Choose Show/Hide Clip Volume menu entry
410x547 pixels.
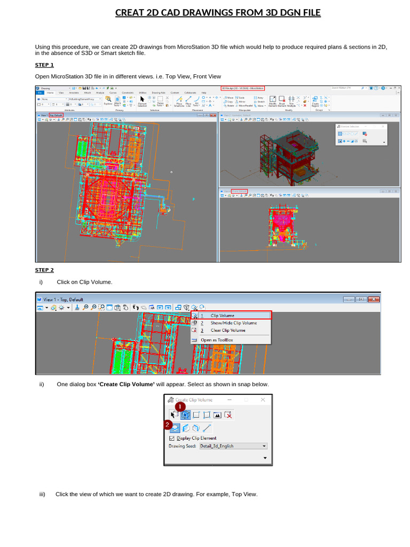pos(231,323)
